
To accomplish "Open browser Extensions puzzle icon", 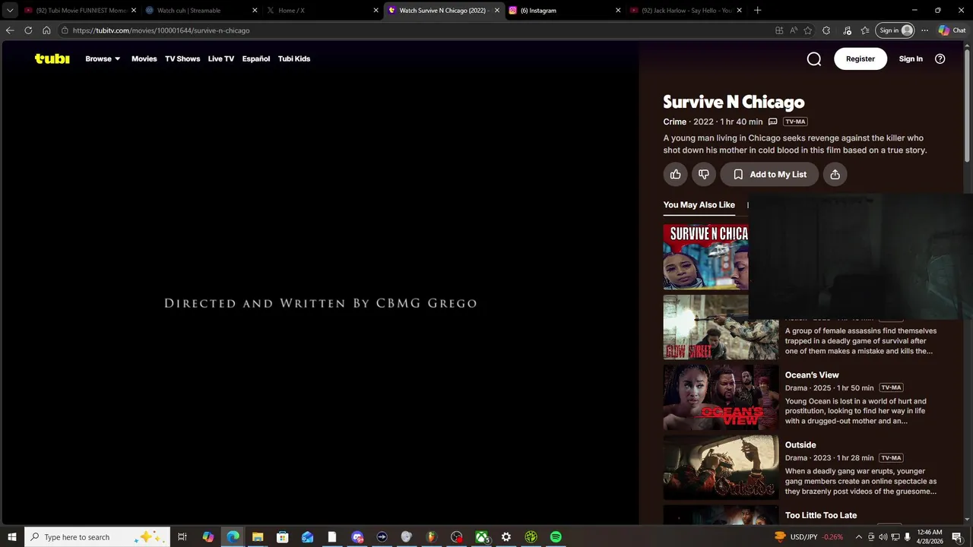I will [x=826, y=30].
